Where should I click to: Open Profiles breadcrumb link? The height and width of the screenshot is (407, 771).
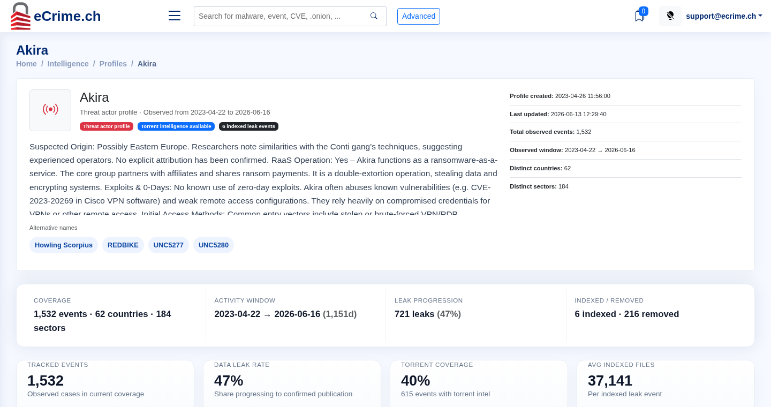coord(113,64)
